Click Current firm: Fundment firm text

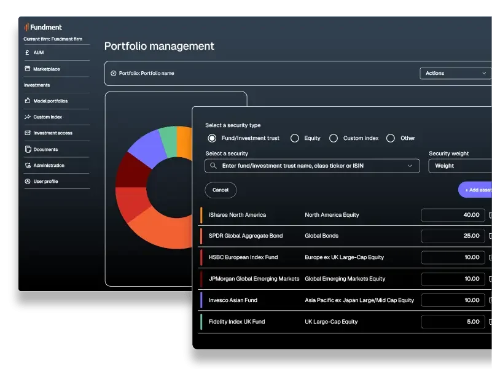point(53,39)
